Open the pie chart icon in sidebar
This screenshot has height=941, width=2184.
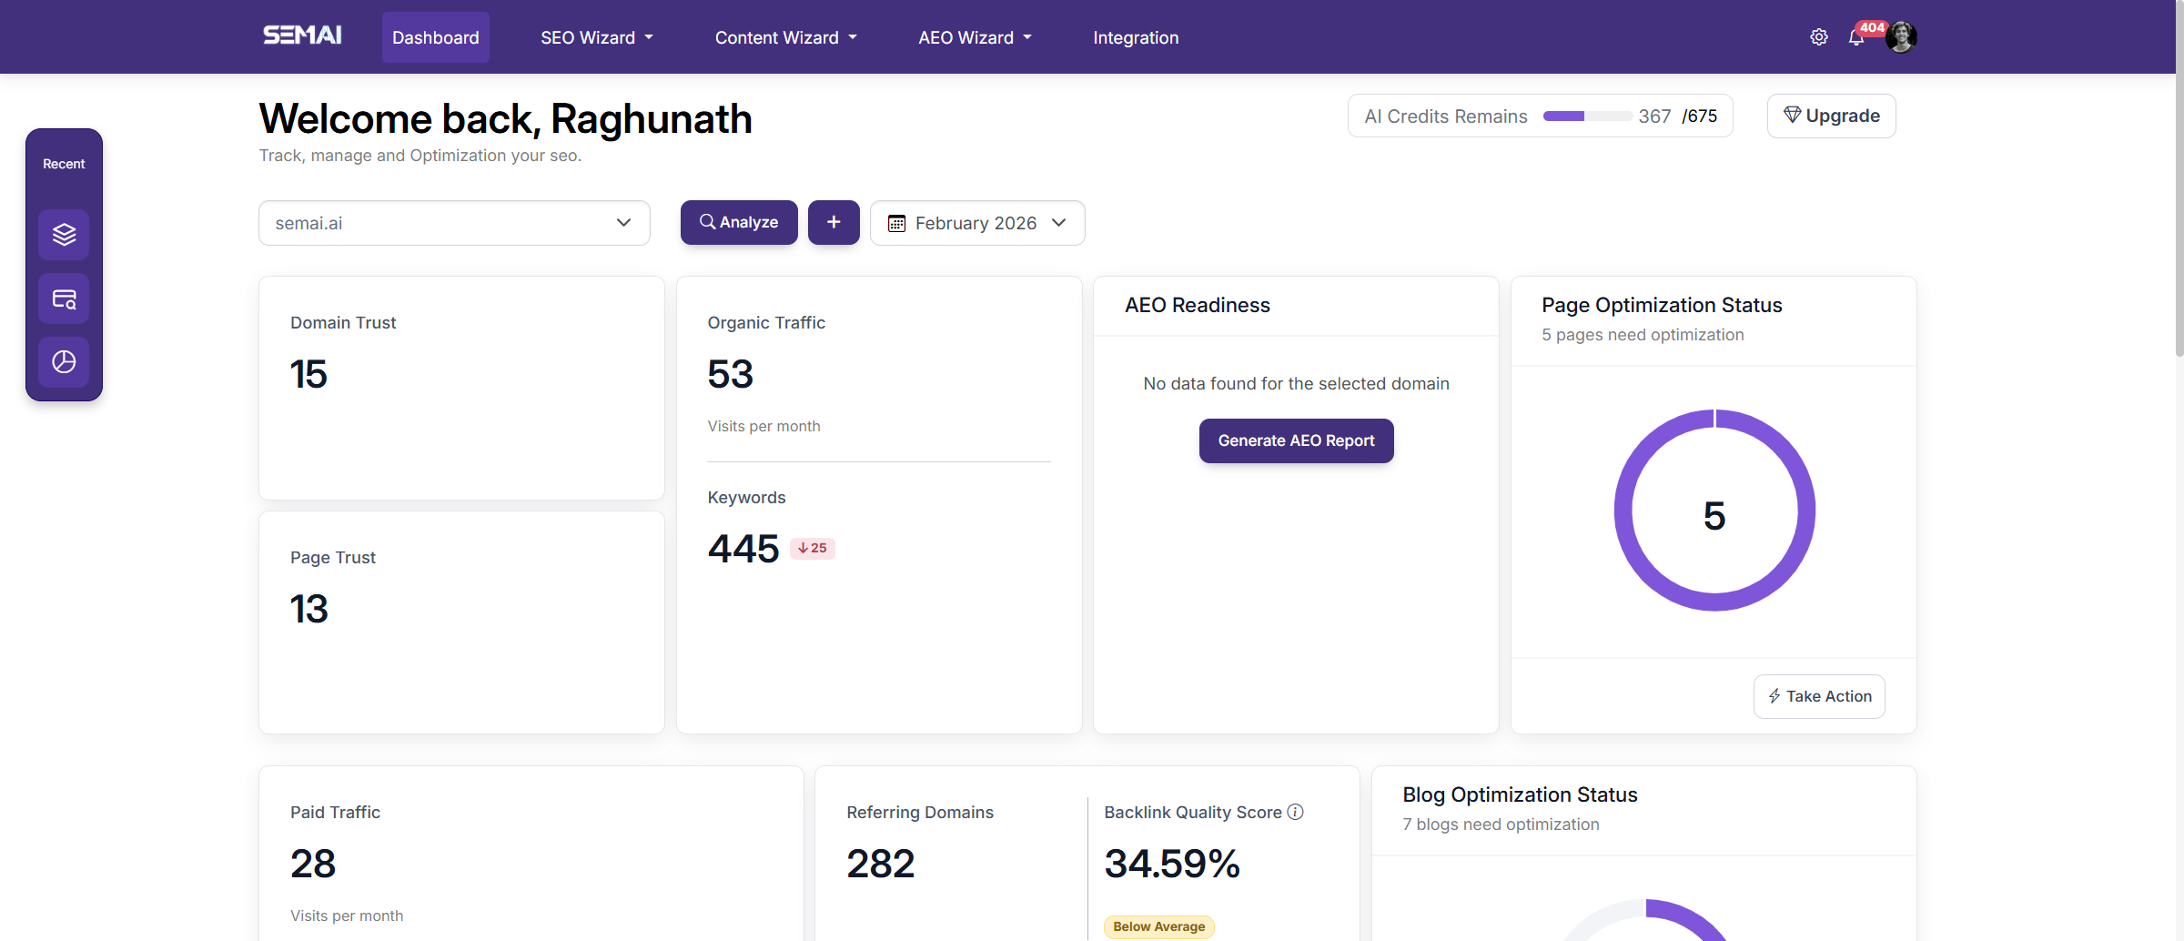click(64, 362)
